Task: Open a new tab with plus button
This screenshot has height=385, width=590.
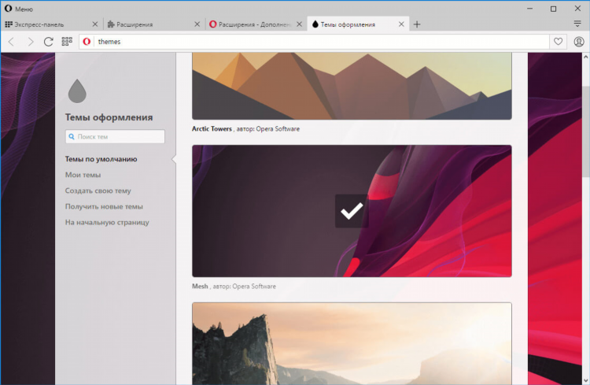Action: 417,24
